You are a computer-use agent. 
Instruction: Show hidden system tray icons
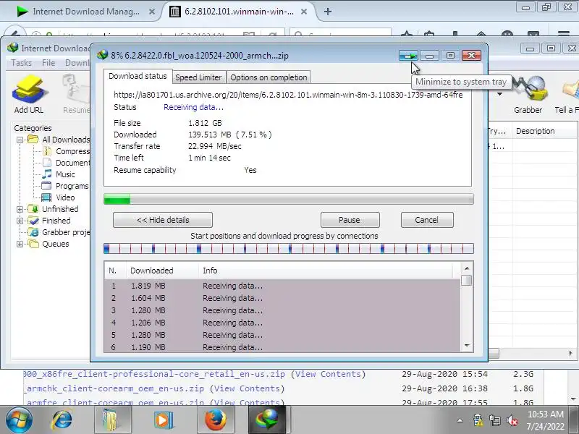point(460,420)
